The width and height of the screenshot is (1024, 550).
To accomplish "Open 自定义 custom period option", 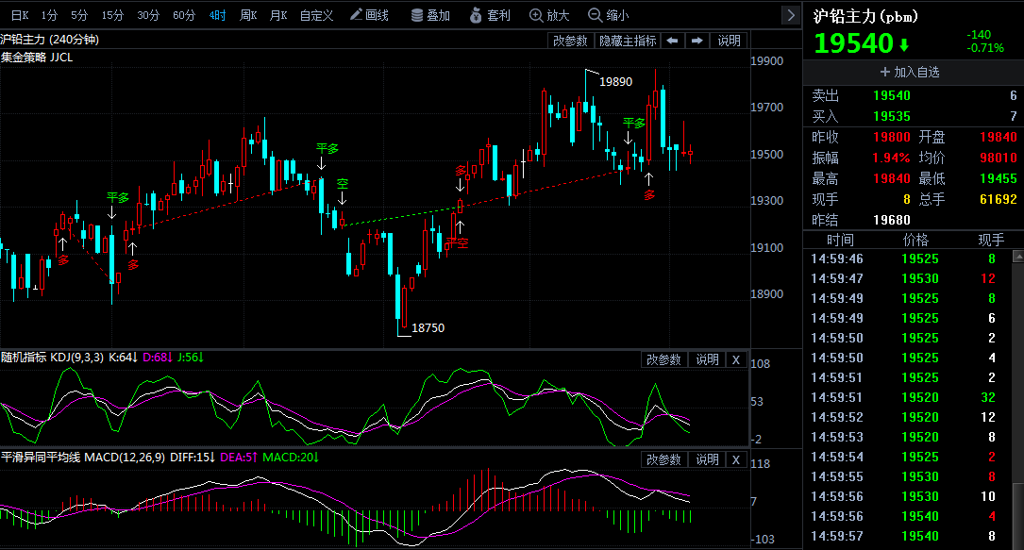I will click(316, 15).
